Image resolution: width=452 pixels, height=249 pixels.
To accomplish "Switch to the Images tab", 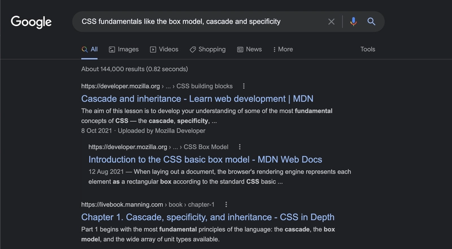I will point(124,49).
